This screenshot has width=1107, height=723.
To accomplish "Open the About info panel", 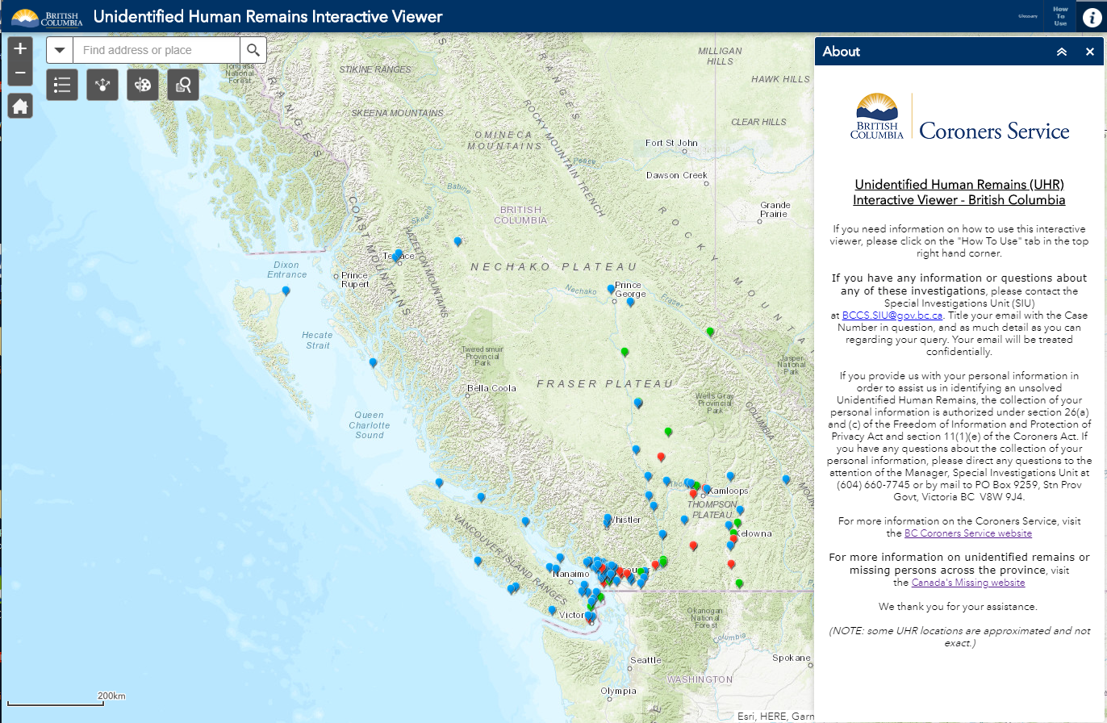I will coord(1091,16).
